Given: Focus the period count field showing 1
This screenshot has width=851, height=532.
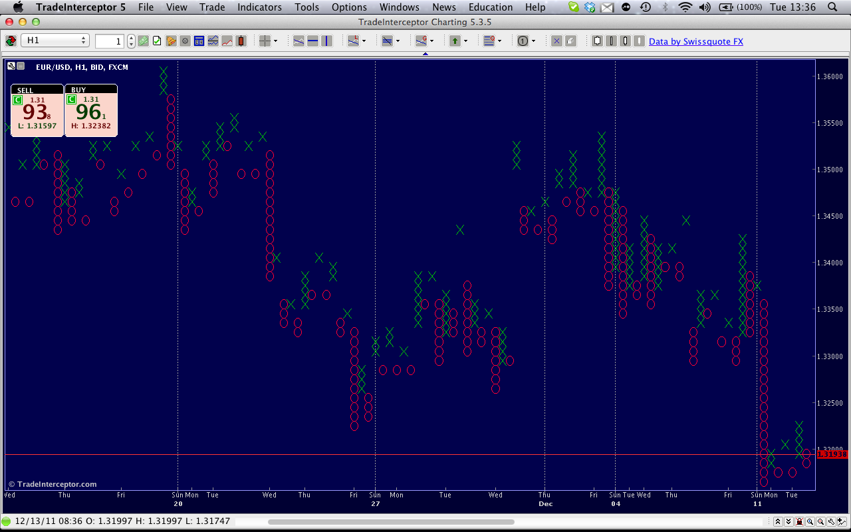Looking at the screenshot, I should pyautogui.click(x=110, y=41).
